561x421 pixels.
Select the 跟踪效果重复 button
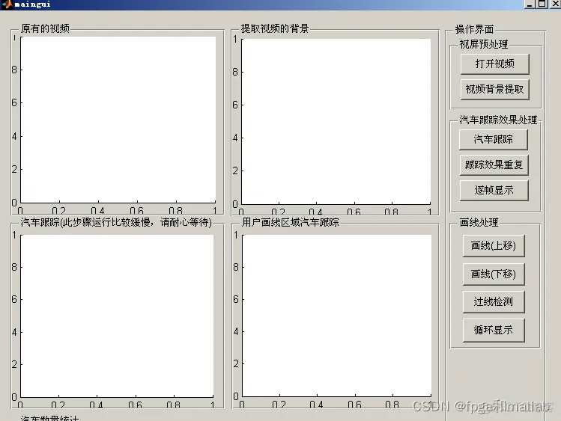click(x=494, y=165)
